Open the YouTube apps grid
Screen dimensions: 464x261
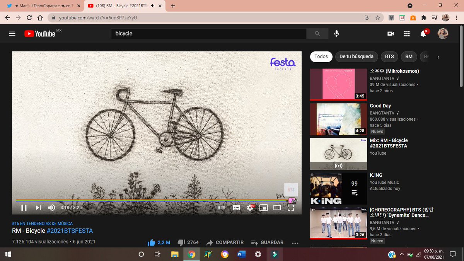pyautogui.click(x=407, y=34)
